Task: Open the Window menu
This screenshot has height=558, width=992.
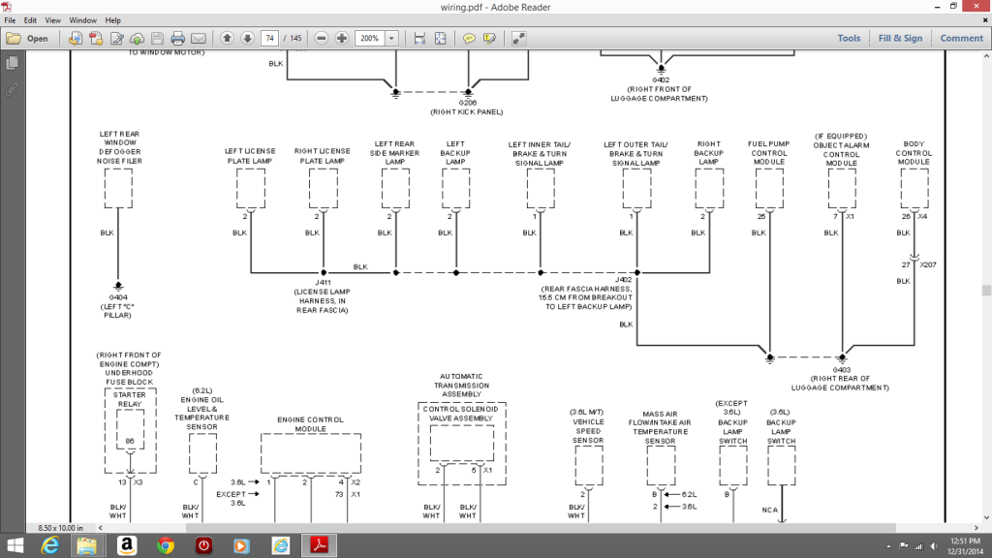Action: (x=83, y=19)
